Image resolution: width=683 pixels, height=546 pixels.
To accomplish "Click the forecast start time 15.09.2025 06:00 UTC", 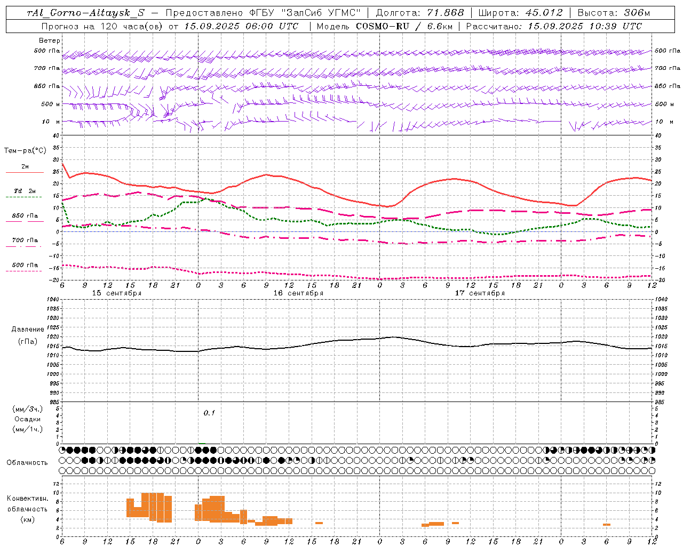I will (241, 26).
